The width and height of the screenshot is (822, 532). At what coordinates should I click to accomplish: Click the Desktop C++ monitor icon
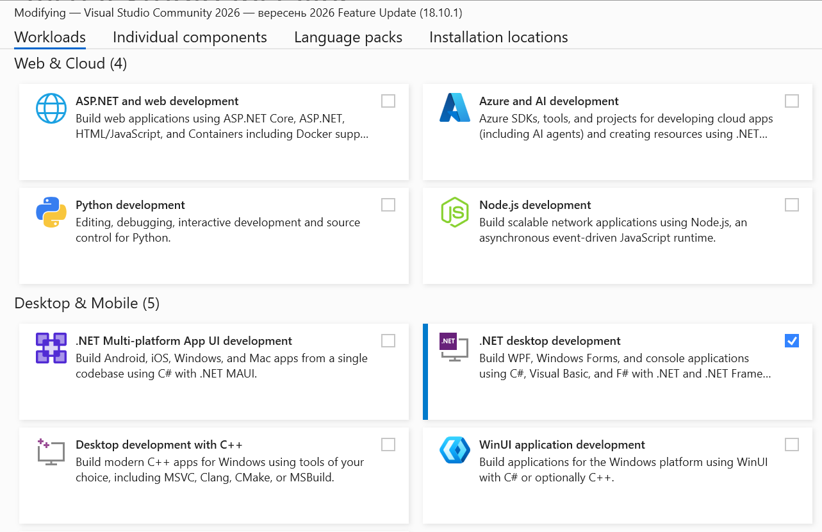(x=51, y=451)
